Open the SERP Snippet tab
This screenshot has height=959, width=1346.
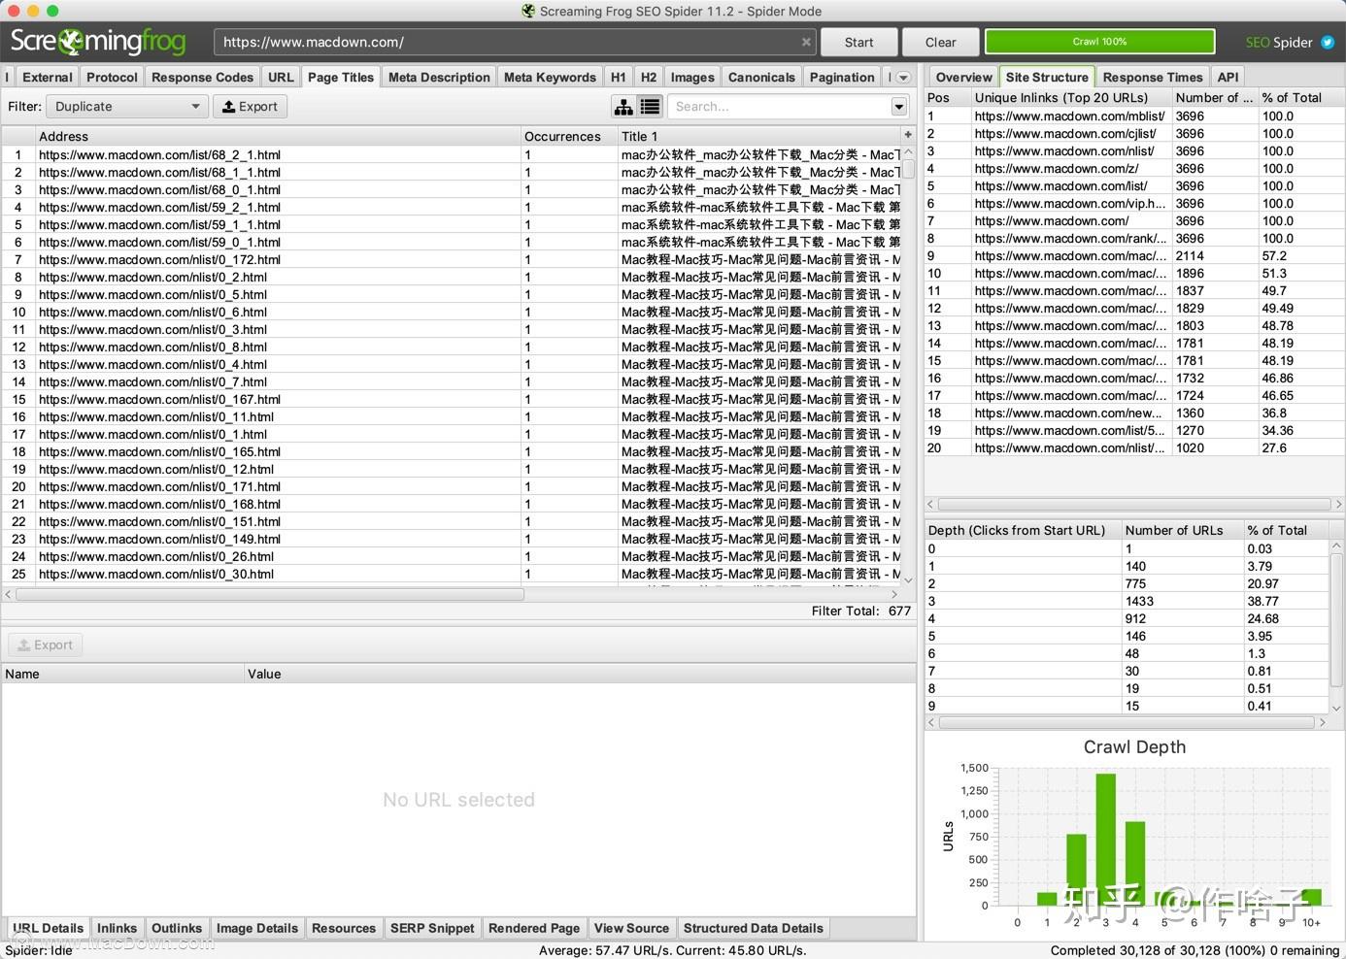(432, 928)
